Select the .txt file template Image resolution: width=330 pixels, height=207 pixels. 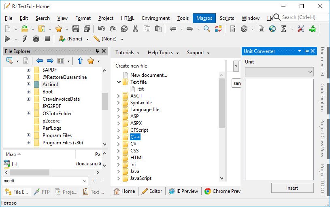coord(141,89)
